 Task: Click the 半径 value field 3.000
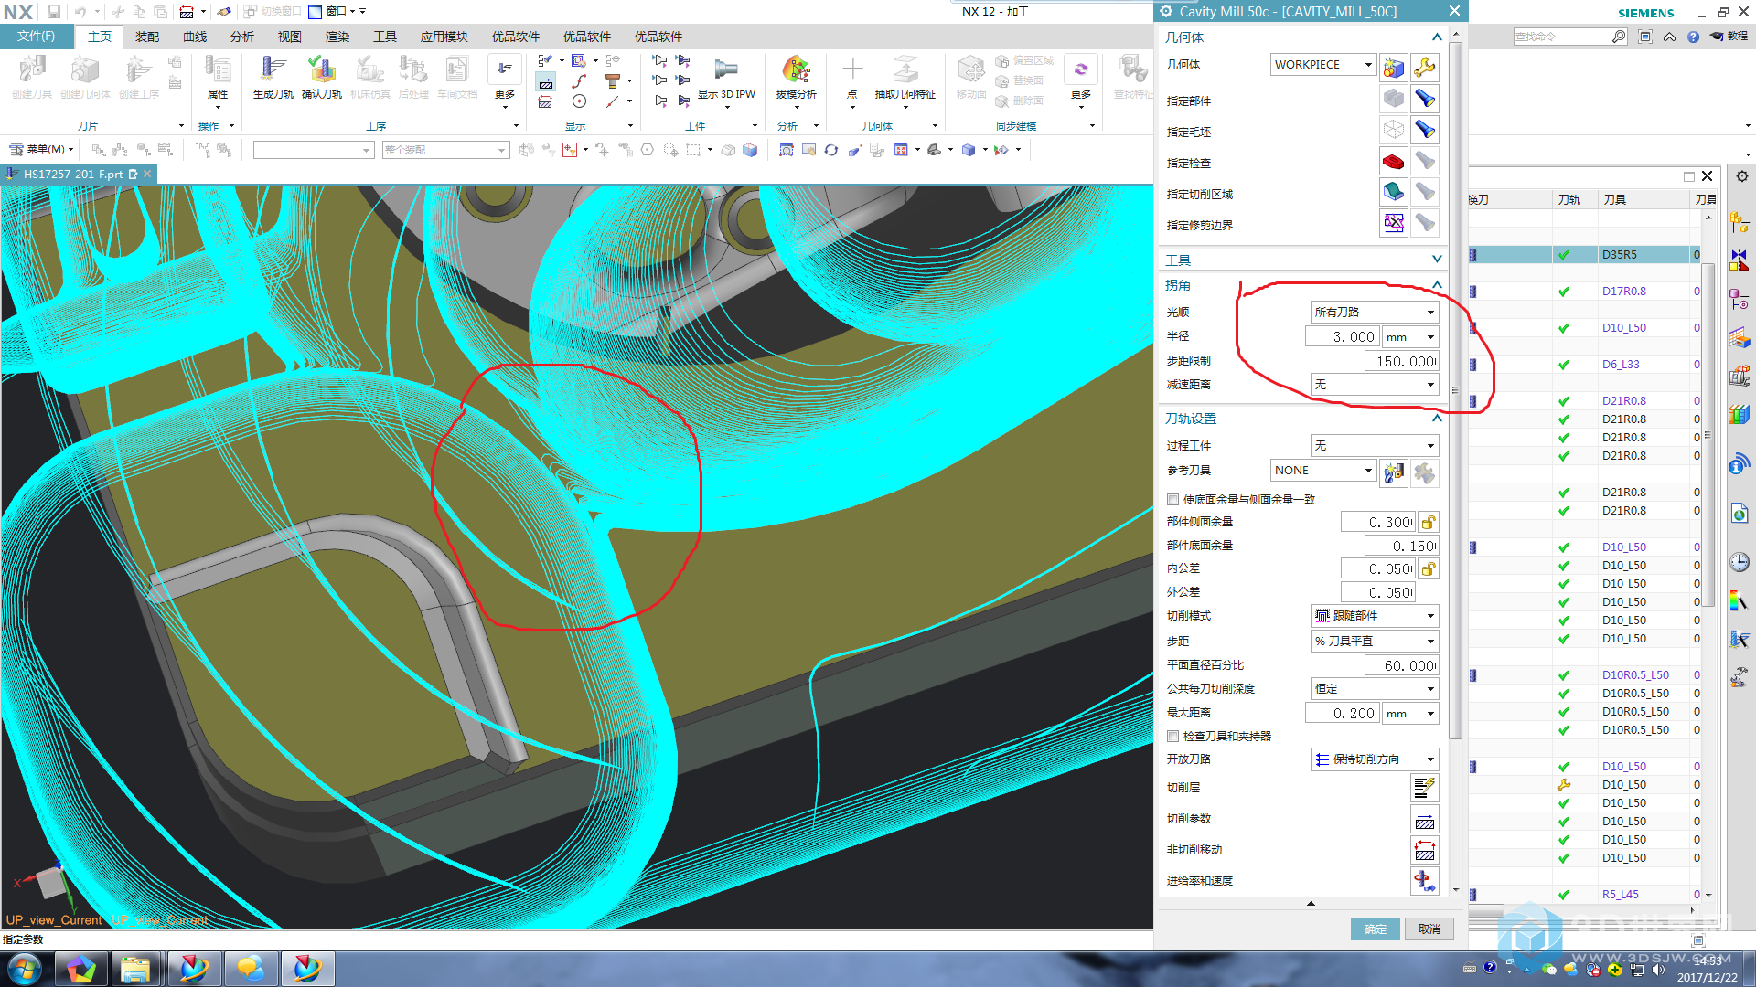(x=1343, y=336)
